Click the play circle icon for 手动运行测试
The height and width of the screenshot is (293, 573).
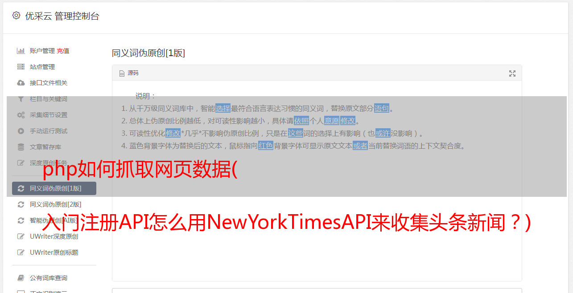(21, 131)
